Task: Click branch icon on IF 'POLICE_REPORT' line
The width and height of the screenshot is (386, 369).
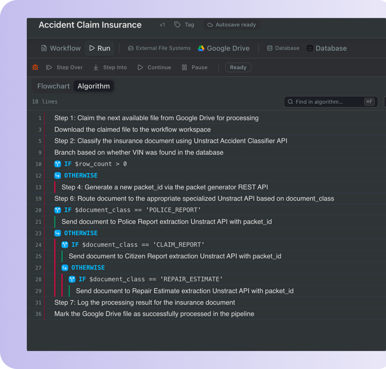Action: coord(58,210)
